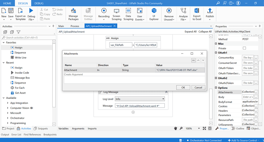This screenshot has width=264, height=142.
Task: Toggle the Private checkbox in Properties
Action: coord(244,48)
